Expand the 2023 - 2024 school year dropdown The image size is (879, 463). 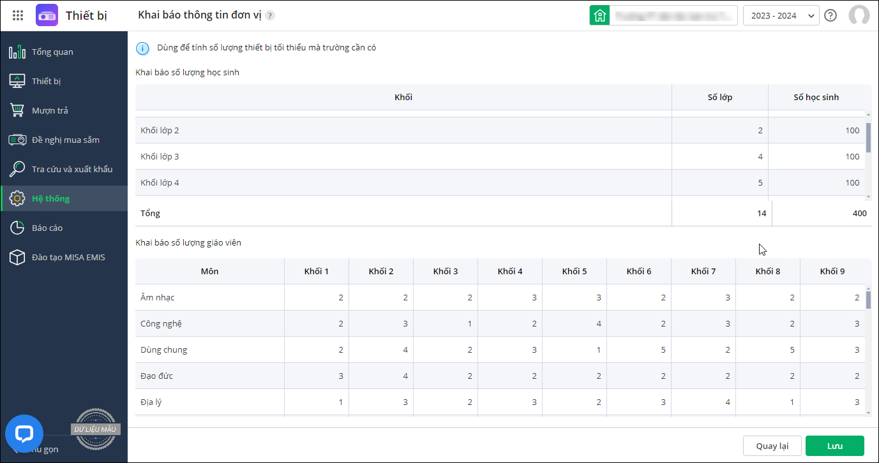(781, 15)
